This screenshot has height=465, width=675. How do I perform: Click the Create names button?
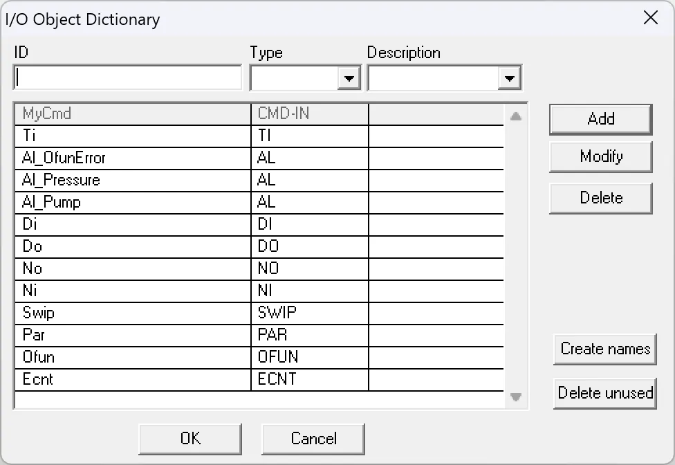(x=604, y=349)
